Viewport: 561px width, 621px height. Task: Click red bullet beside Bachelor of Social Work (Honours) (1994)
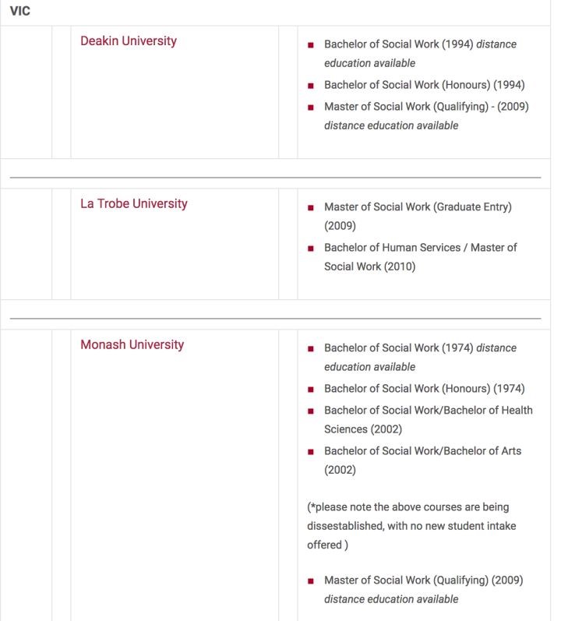coord(311,86)
